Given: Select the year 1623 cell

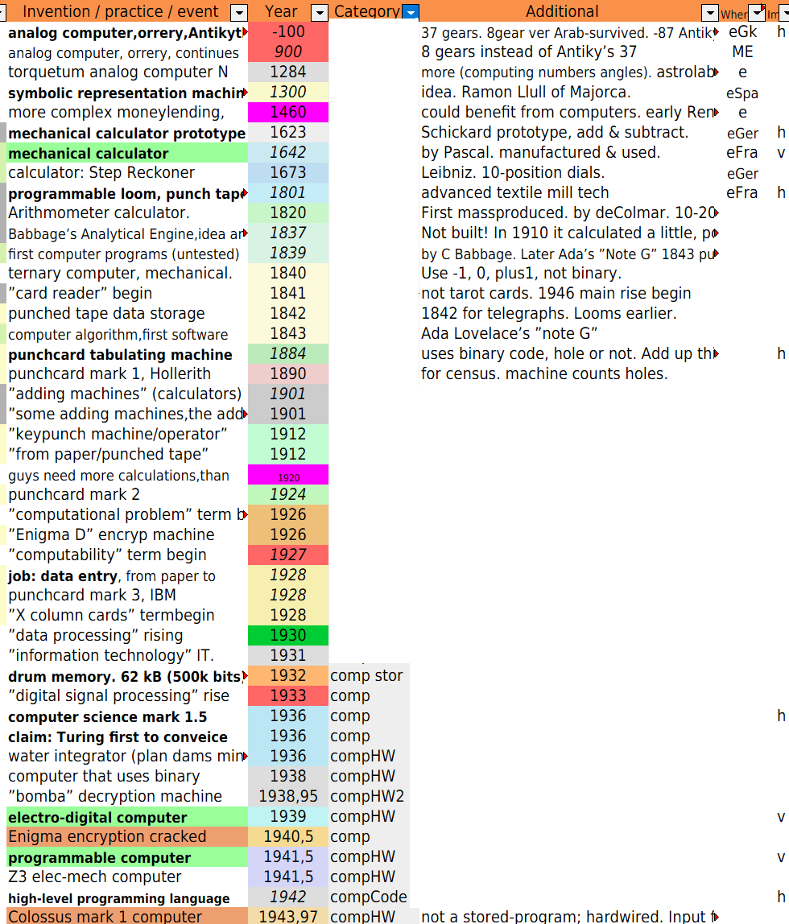Looking at the screenshot, I should pyautogui.click(x=288, y=132).
